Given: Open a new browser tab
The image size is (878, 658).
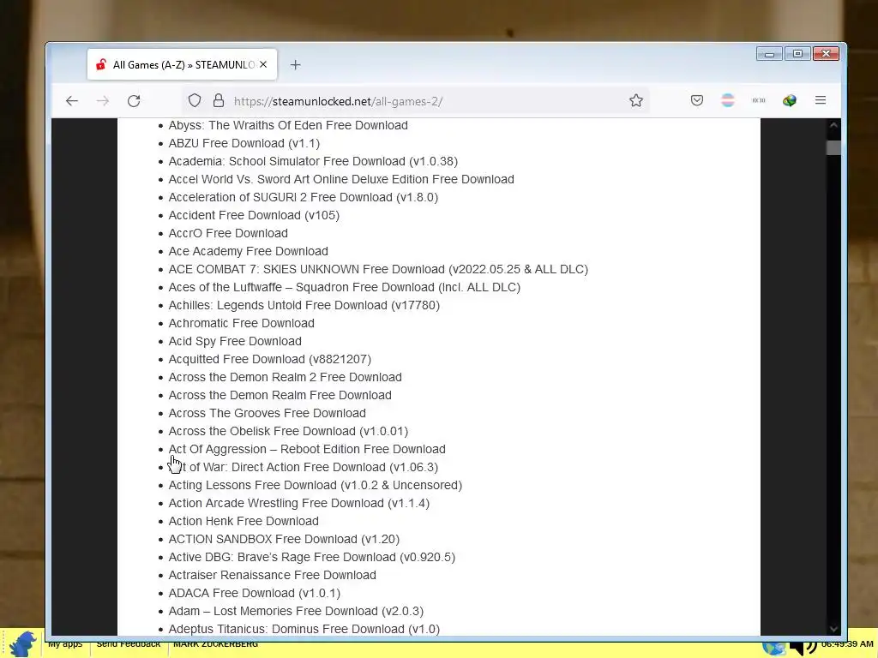Looking at the screenshot, I should 295,65.
